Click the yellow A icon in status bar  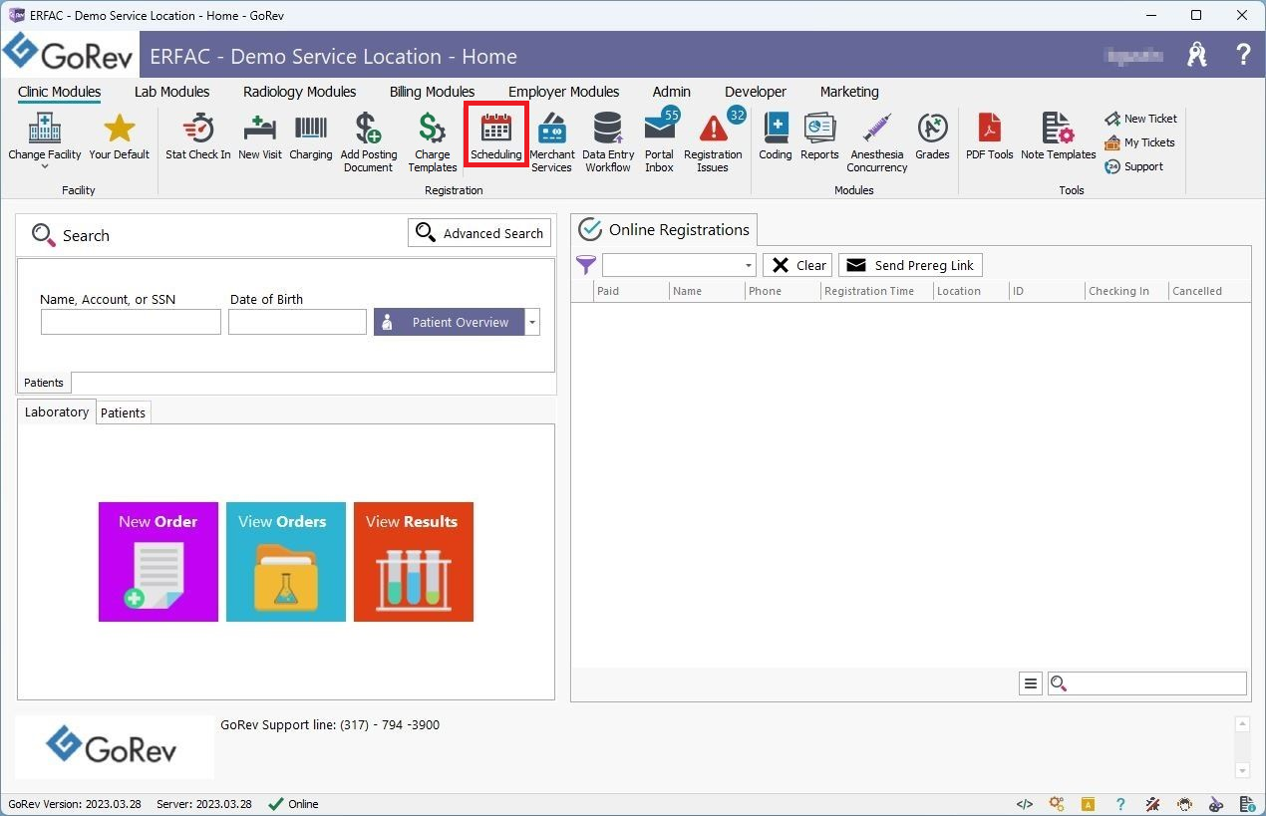1089,804
